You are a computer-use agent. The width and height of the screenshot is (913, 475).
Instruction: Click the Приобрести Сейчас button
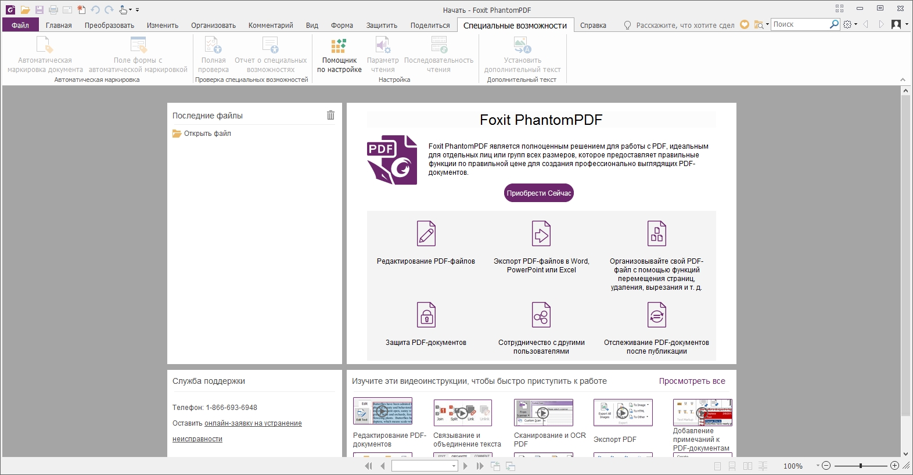539,193
